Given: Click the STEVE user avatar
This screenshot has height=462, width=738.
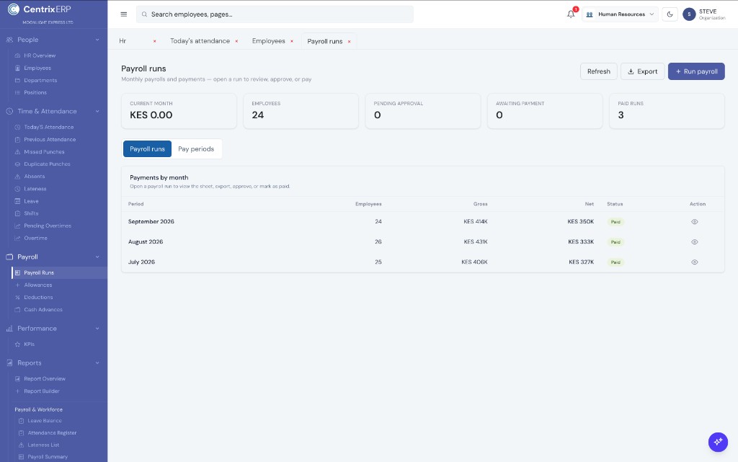Looking at the screenshot, I should pos(689,14).
